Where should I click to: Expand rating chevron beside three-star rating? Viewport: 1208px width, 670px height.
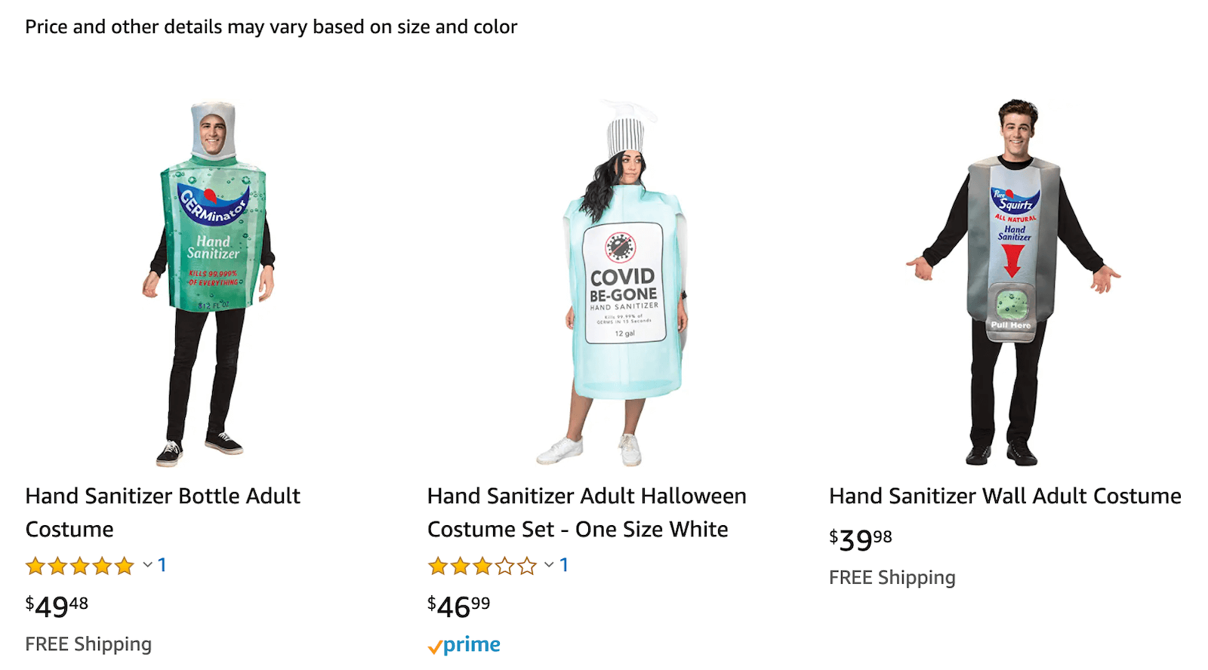(550, 564)
